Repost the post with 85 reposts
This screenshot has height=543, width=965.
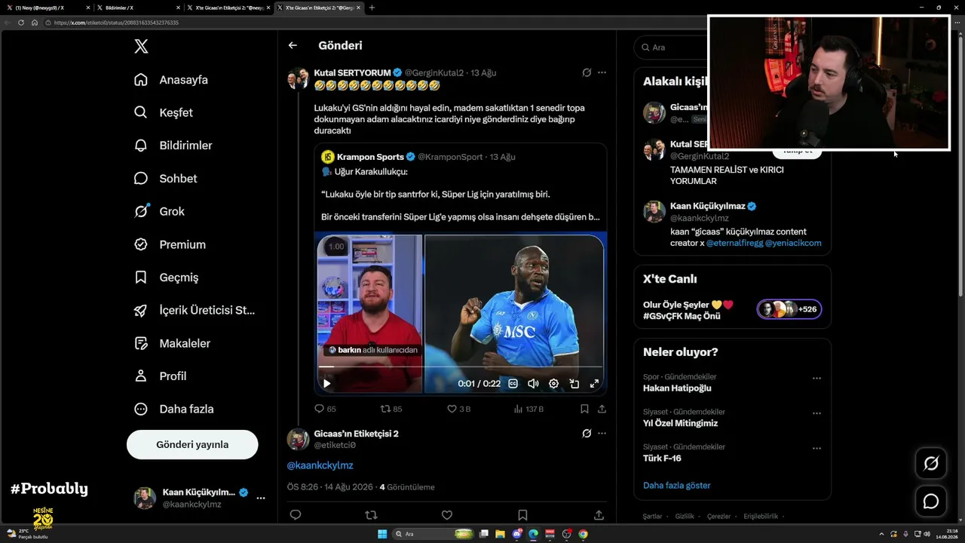391,409
